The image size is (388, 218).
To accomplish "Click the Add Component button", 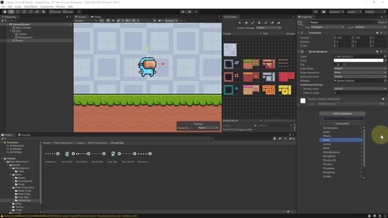I will [342, 113].
